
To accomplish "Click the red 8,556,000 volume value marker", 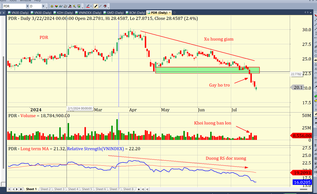I will (x=301, y=136).
